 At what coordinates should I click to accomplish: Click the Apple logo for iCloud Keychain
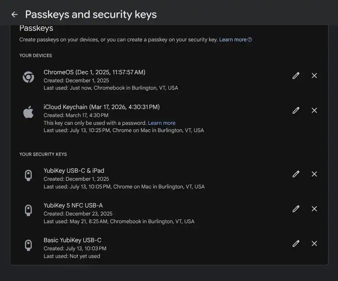pyautogui.click(x=29, y=112)
